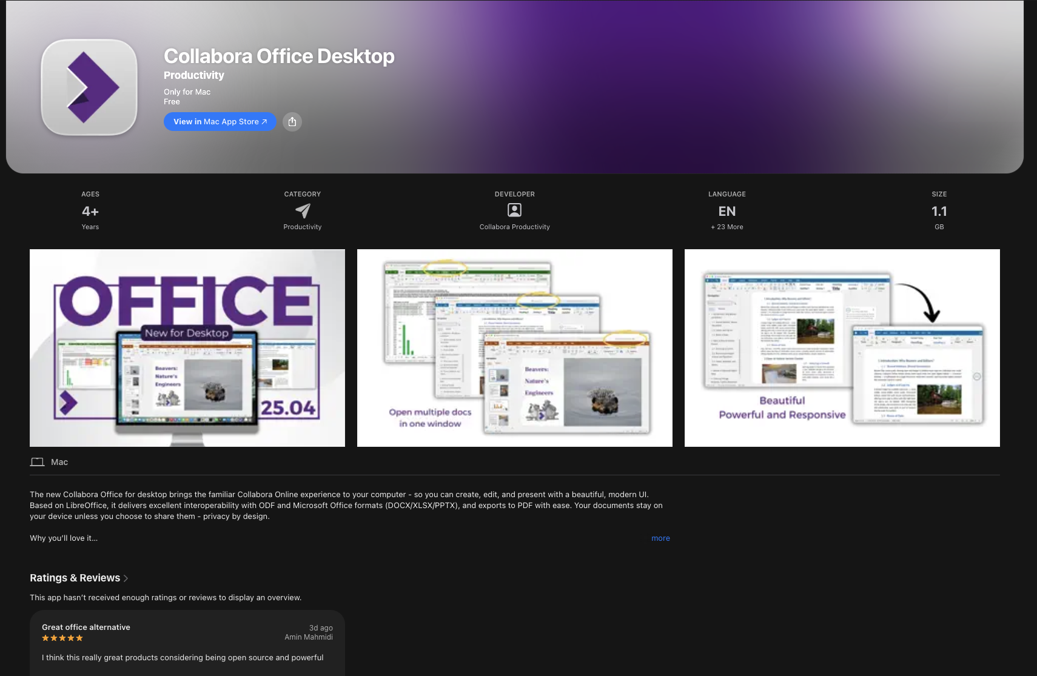Click the Collabora Office Desktop app icon
The image size is (1037, 676).
[x=89, y=87]
